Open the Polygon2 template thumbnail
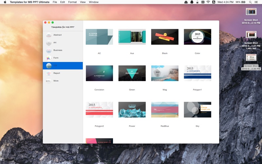 pos(99,110)
